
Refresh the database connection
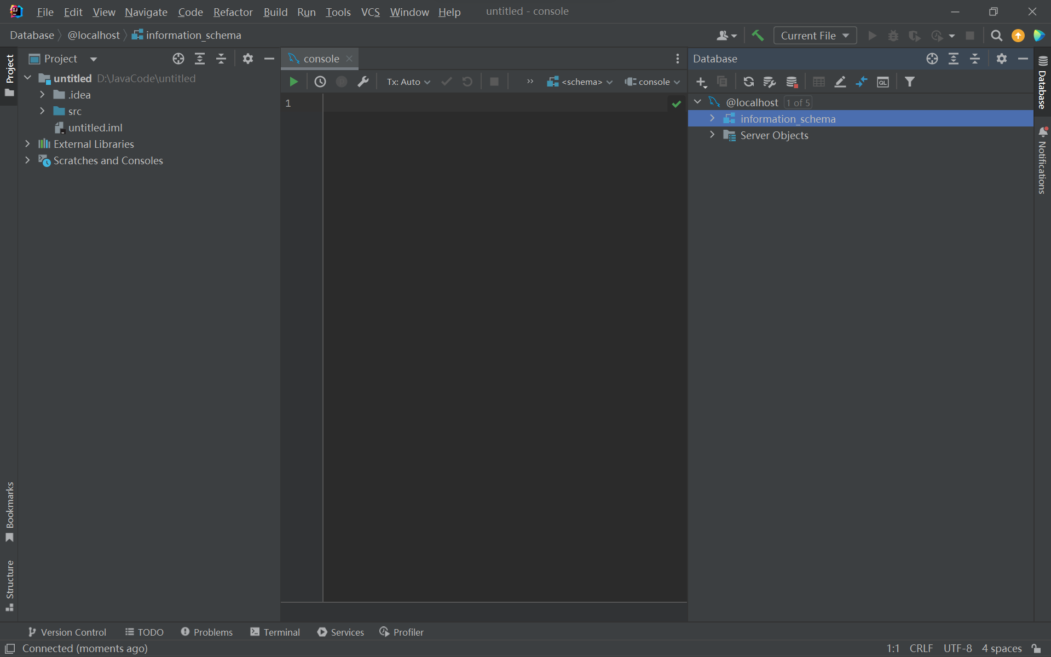tap(748, 82)
